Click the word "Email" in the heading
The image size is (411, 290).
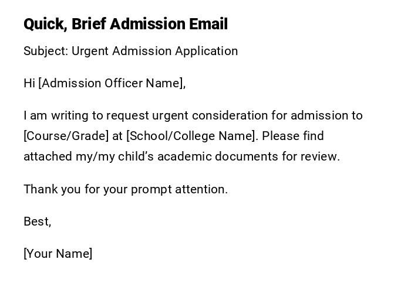208,25
